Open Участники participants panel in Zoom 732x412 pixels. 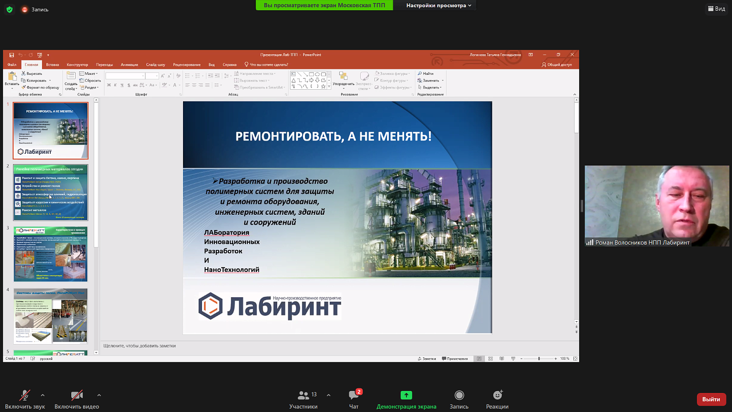pos(304,399)
